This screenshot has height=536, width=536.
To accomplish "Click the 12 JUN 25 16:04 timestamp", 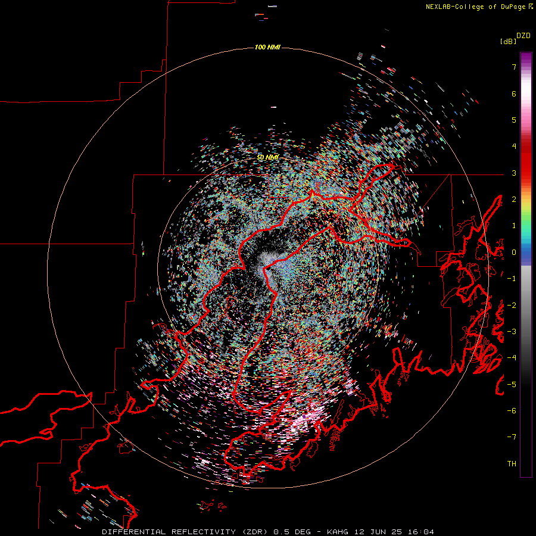I will [x=394, y=532].
